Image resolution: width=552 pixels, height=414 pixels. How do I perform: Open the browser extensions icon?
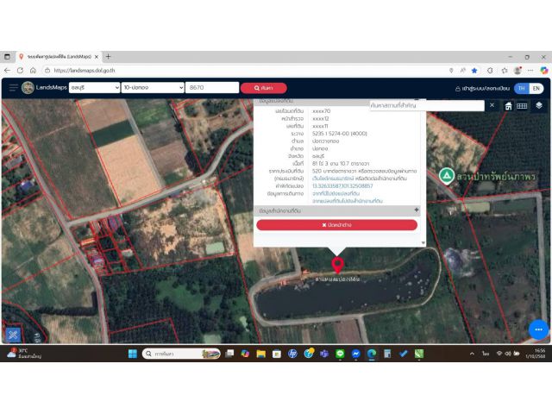pyautogui.click(x=490, y=71)
